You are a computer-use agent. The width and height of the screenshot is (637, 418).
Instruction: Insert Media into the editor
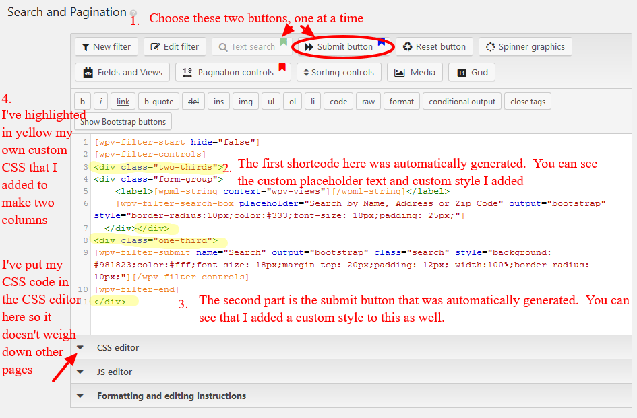(x=414, y=72)
